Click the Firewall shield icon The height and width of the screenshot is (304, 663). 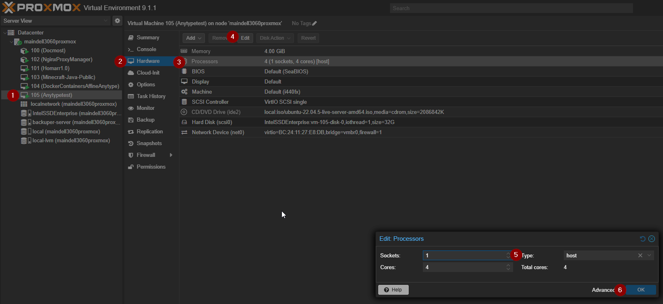tap(131, 155)
